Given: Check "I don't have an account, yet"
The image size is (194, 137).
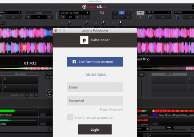Looking at the screenshot, I should (70, 117).
